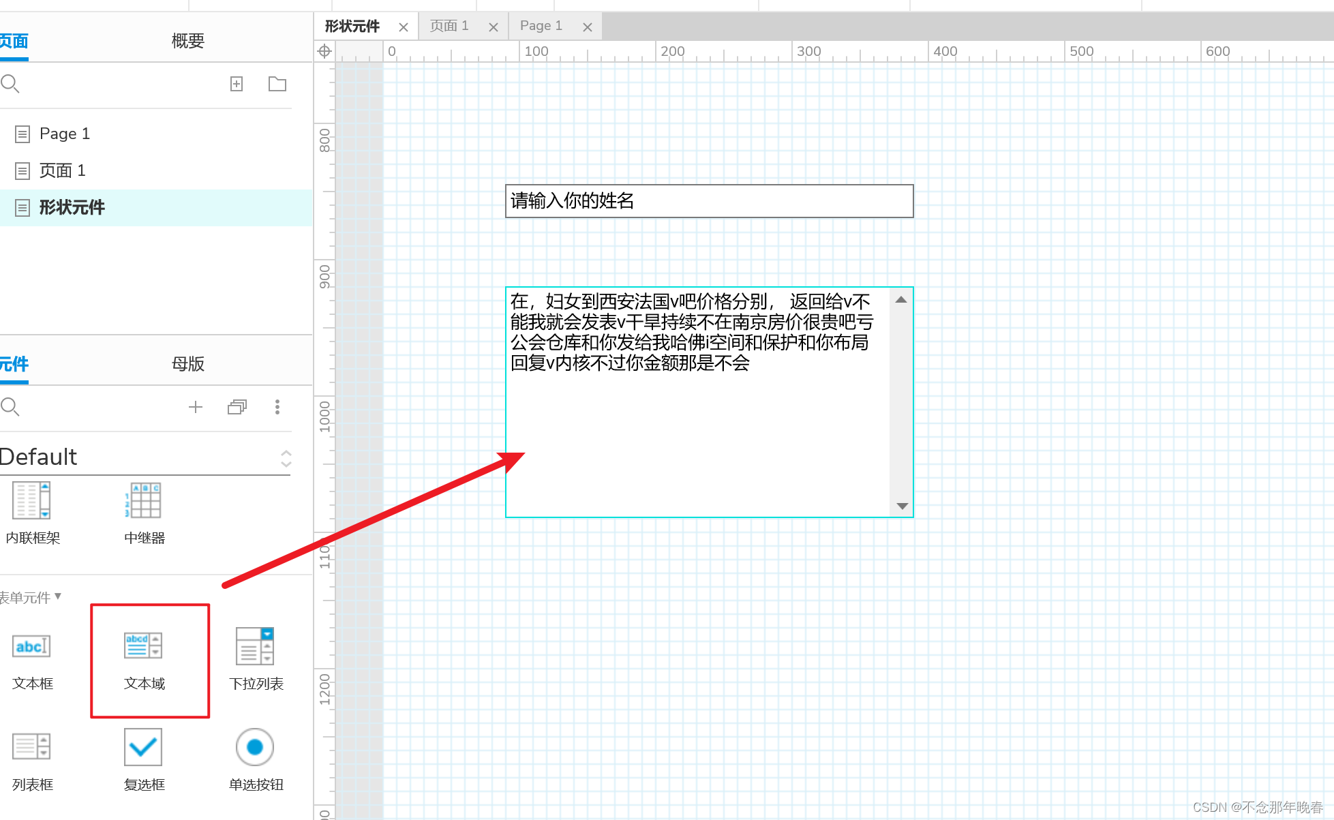
Task: Select the 文本框 (text field) widget icon
Action: 31,646
